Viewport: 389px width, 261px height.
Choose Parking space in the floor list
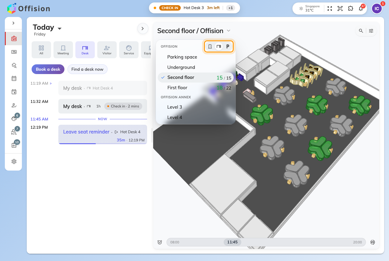point(196,57)
